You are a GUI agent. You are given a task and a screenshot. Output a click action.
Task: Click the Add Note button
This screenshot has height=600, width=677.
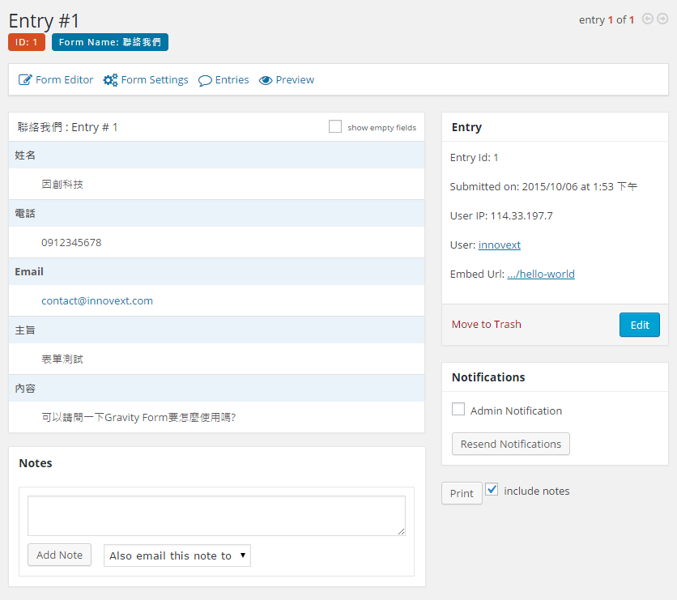pos(59,555)
